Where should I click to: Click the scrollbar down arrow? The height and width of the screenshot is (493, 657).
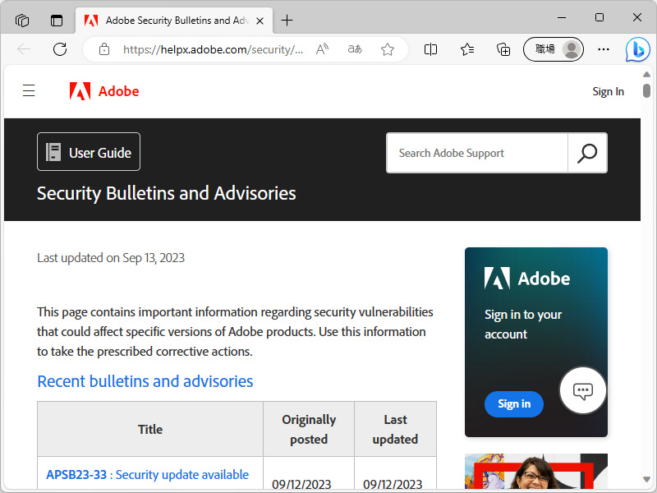click(646, 479)
